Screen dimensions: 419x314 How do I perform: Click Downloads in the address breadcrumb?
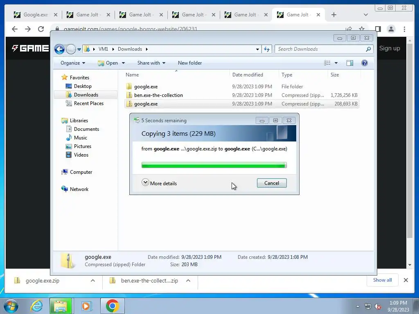click(130, 49)
